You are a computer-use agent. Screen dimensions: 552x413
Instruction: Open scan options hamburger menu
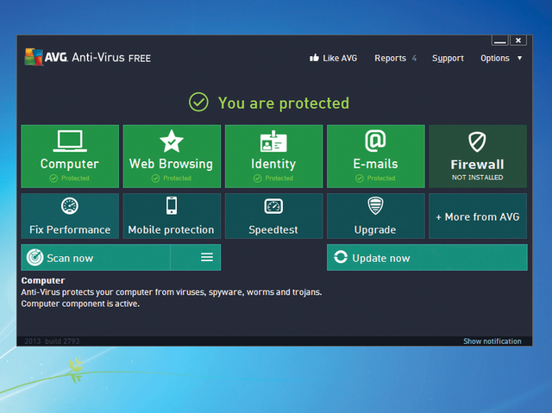[x=207, y=257]
